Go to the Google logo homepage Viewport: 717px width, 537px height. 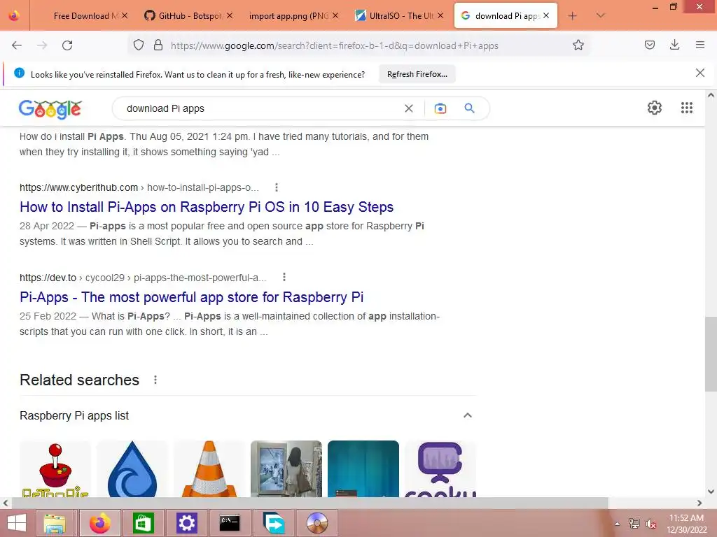point(50,109)
